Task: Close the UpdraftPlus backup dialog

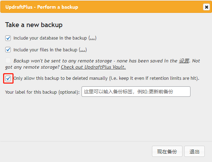Action: [x=206, y=7]
